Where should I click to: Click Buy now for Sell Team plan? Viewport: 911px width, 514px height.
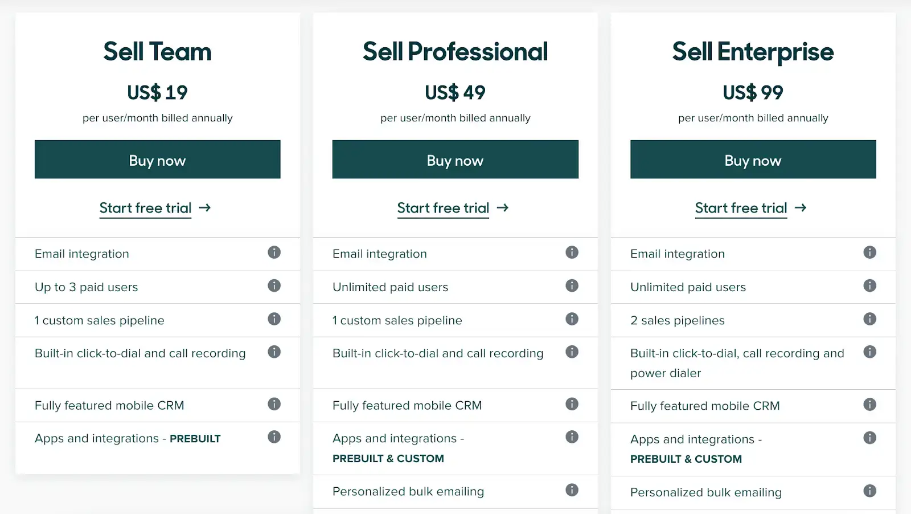(157, 160)
